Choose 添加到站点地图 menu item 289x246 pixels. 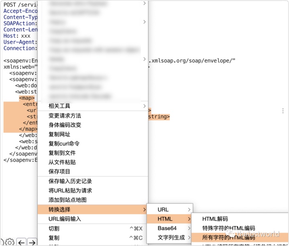pyautogui.click(x=93, y=200)
